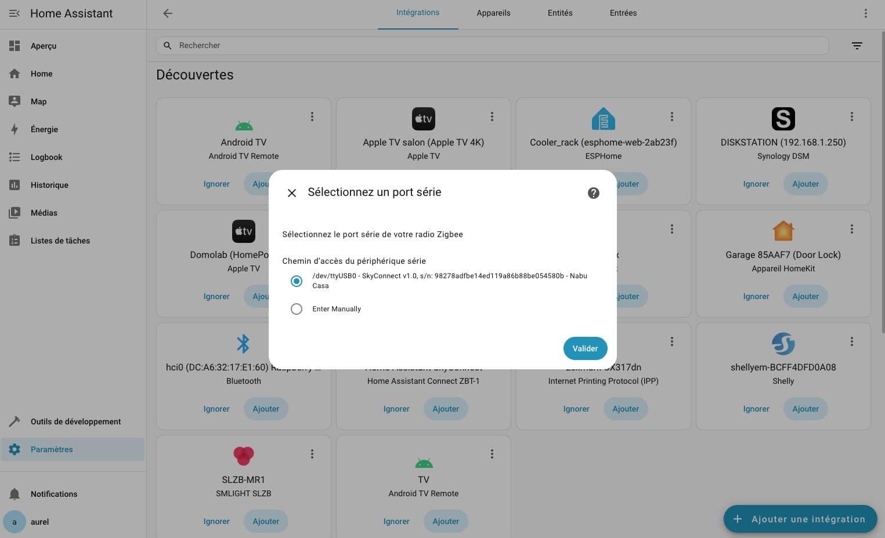Open the Énergie sidebar item
This screenshot has width=885, height=538.
(x=44, y=129)
